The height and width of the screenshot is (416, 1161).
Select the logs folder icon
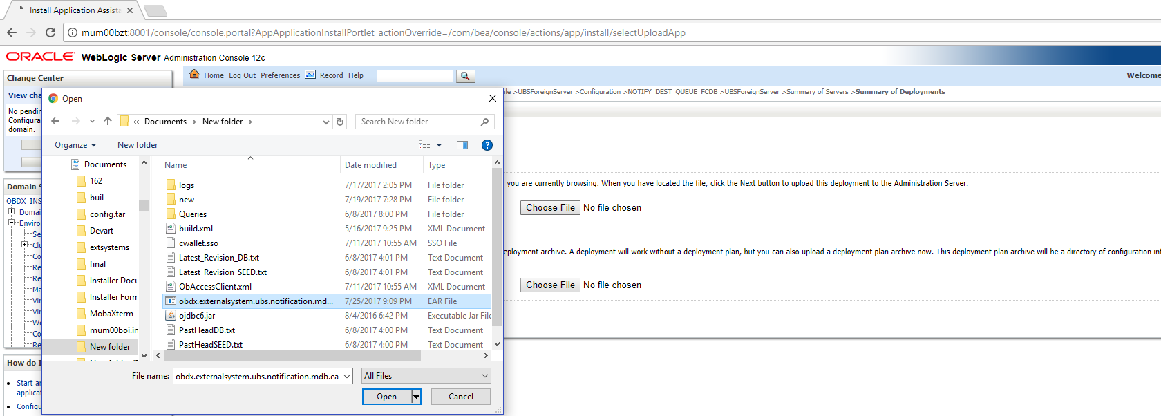click(171, 185)
